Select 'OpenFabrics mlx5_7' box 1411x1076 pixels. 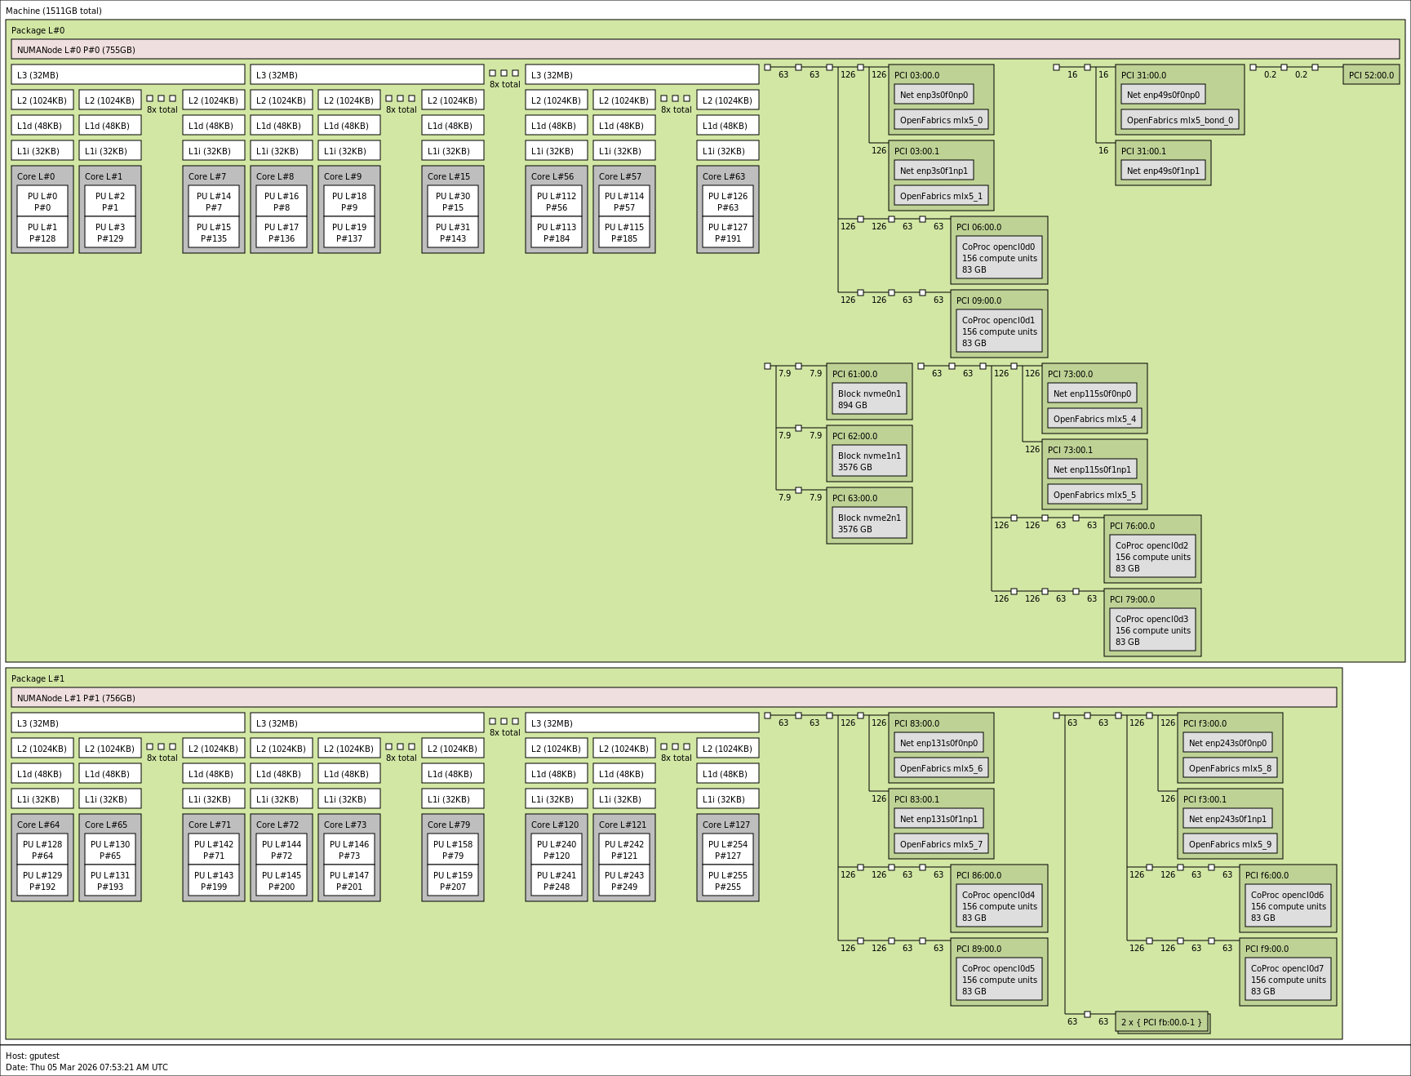[941, 844]
